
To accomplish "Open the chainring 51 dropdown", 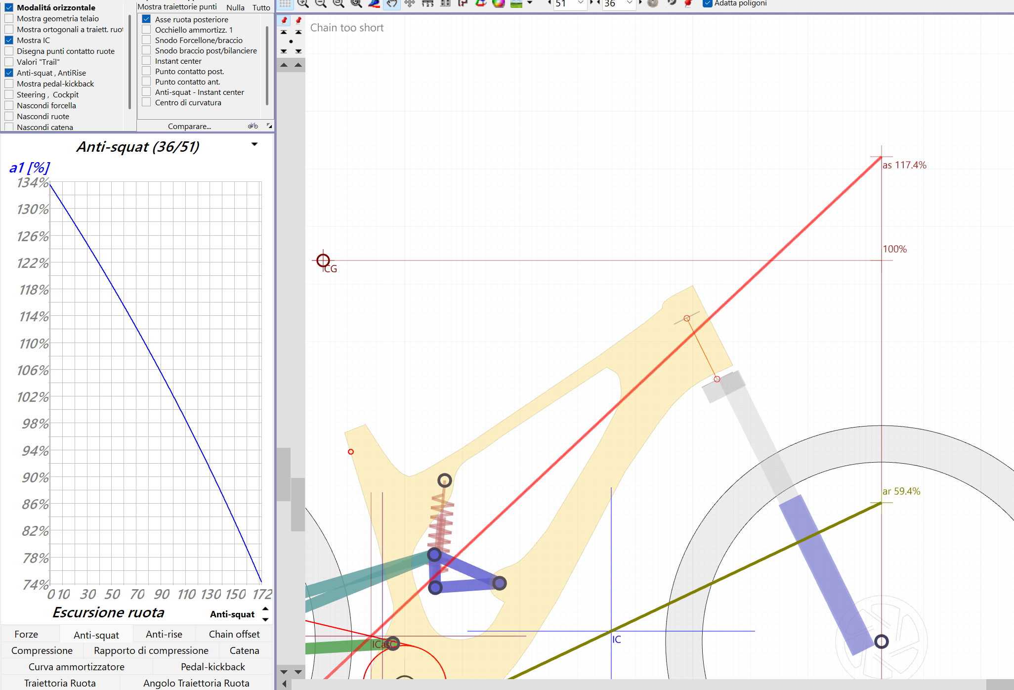I will [581, 3].
